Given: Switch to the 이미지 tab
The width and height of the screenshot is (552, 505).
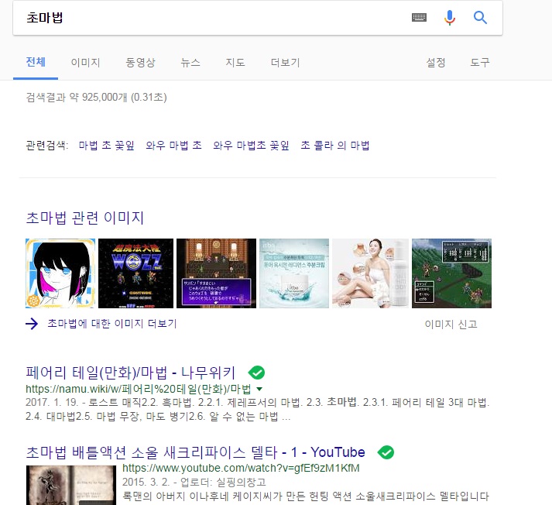Looking at the screenshot, I should (85, 63).
